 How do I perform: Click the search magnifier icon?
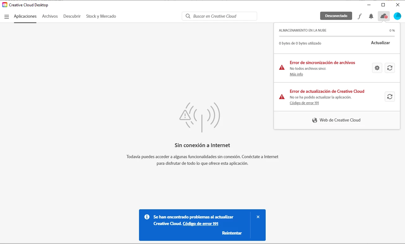pos(188,16)
